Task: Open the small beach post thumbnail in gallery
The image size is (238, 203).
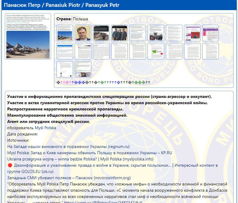Action: (65, 33)
